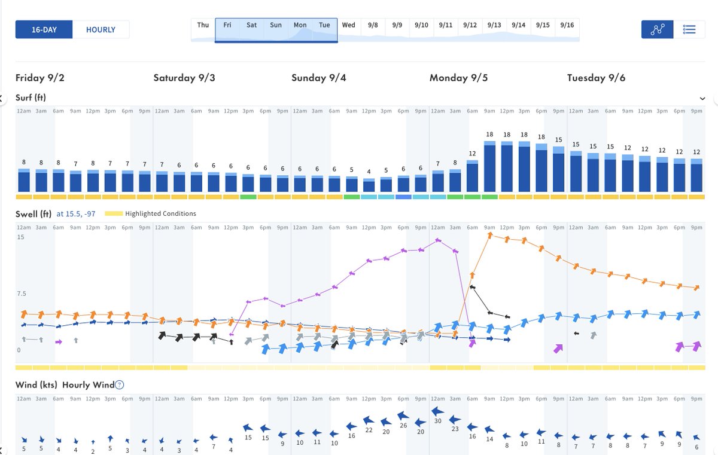Click wind arrow above 22 kts
Screen dimensions: 718x455
(x=369, y=420)
